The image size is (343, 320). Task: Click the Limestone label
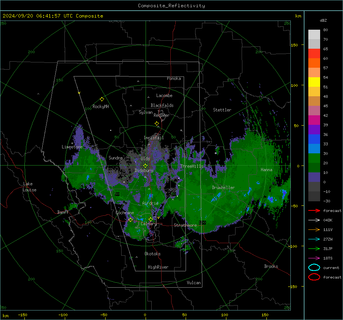tap(72, 147)
